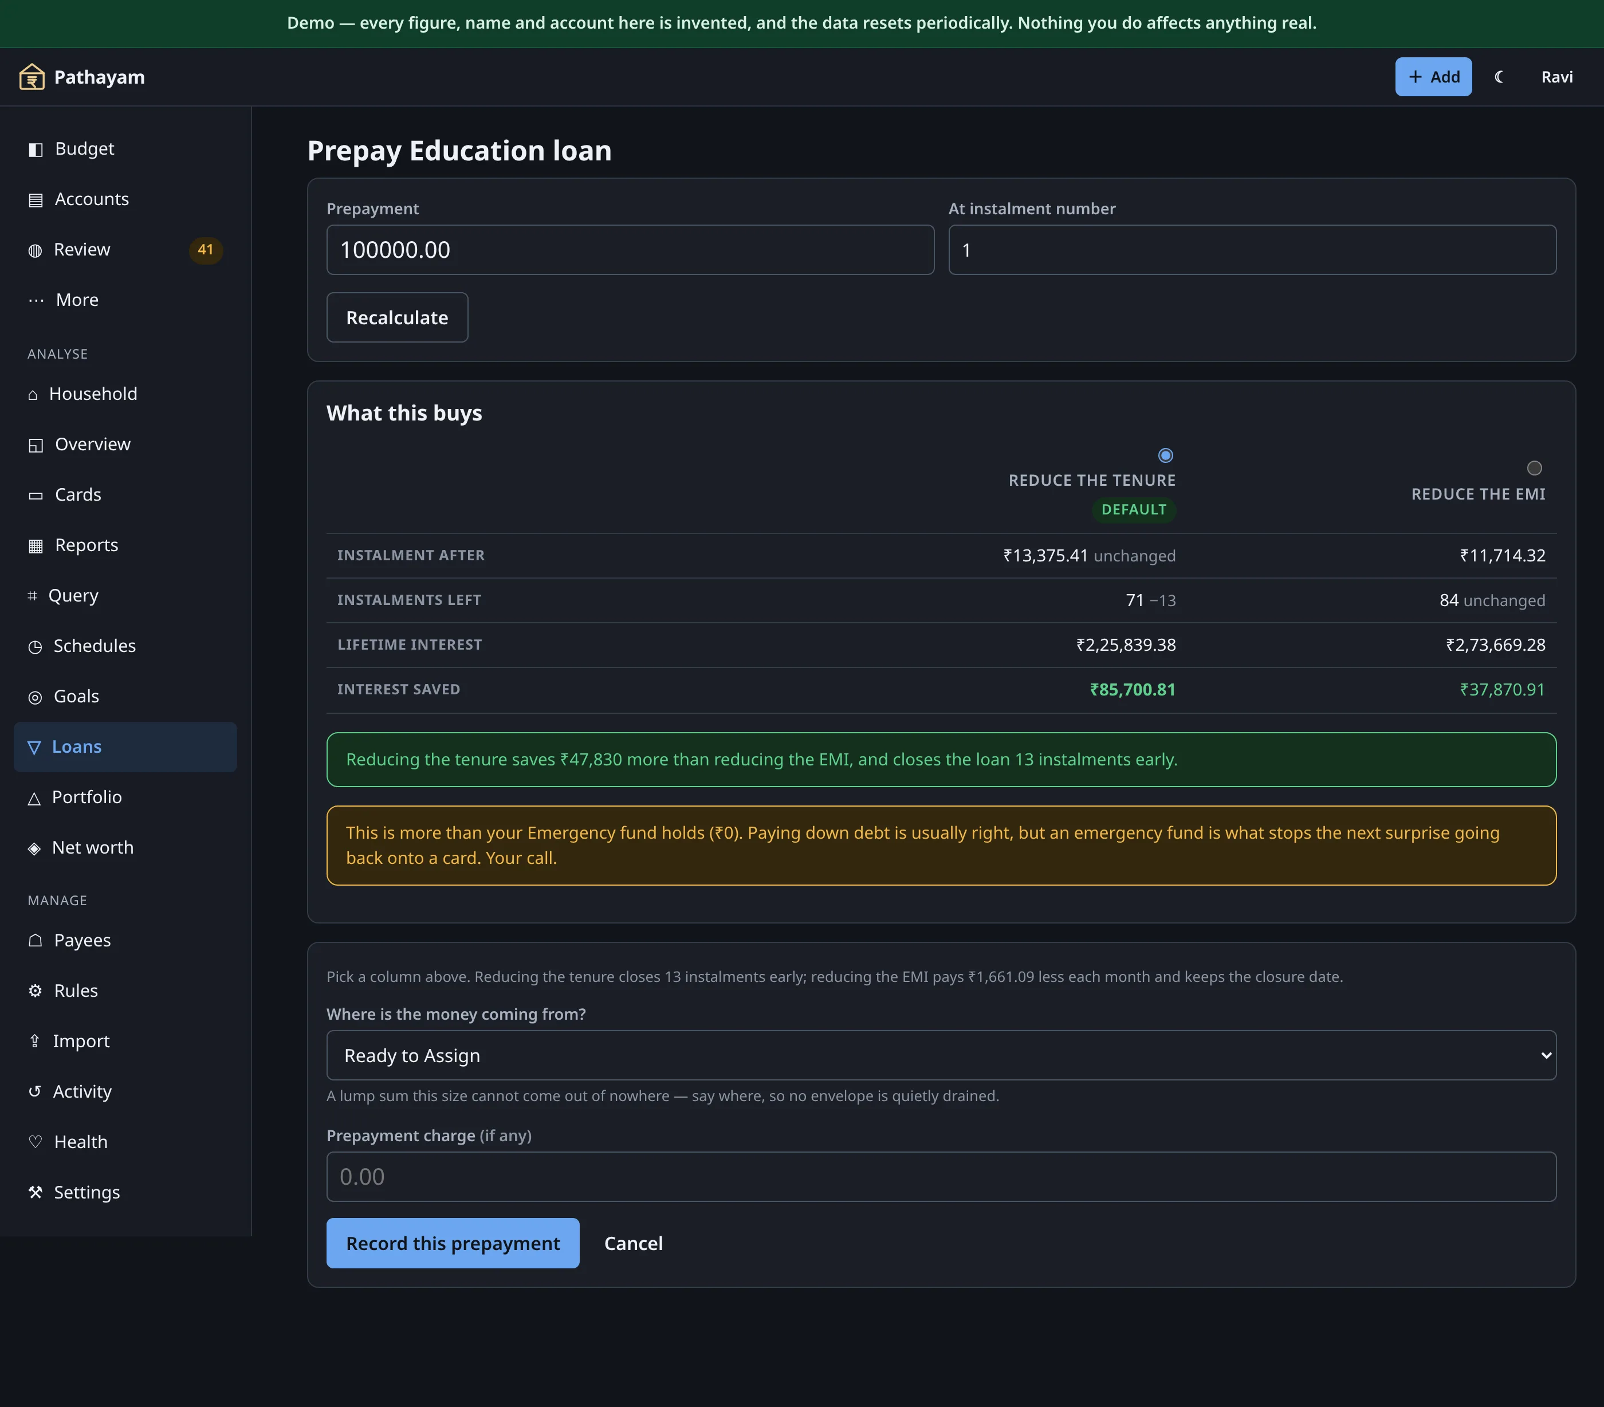
Task: Click the Goals target icon
Action: 36,697
